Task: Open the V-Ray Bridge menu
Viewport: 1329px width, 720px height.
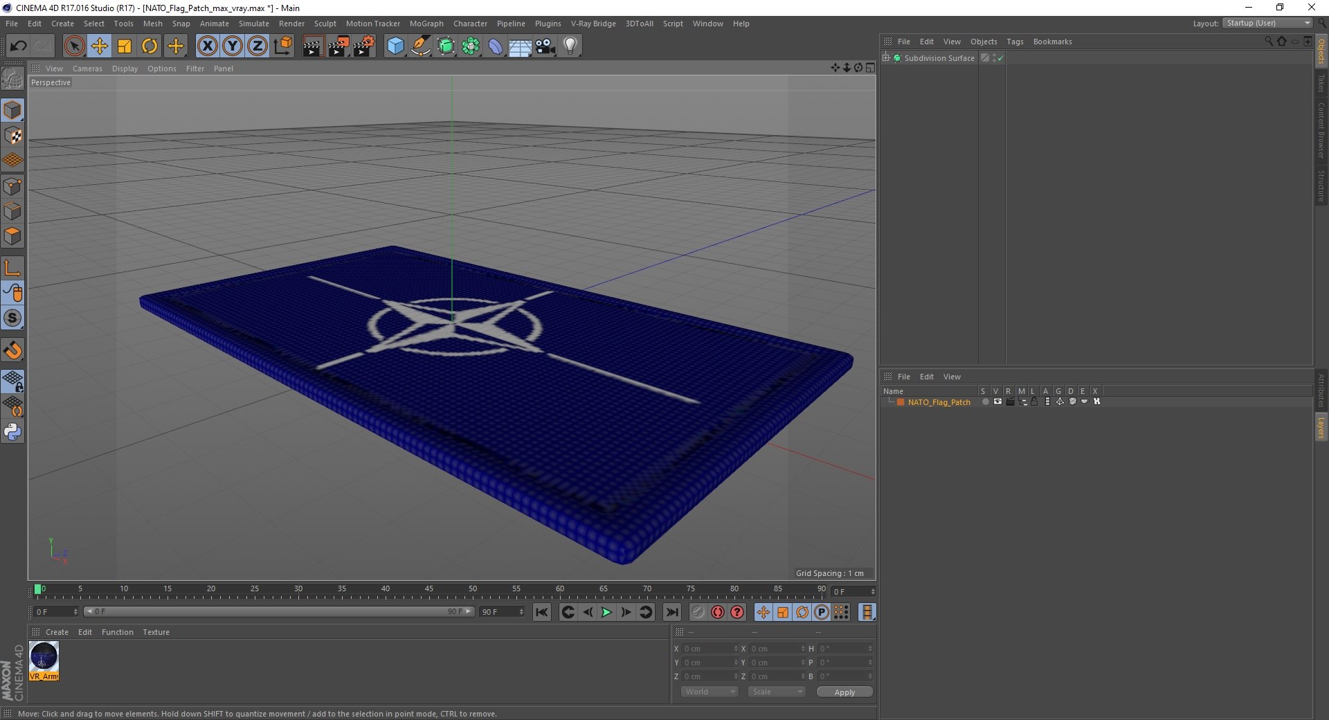Action: pos(593,24)
